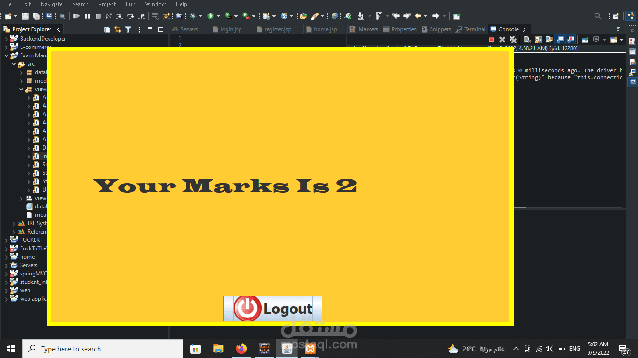Click the Terminate red stop icon in Console
The image size is (638, 358).
pos(491,40)
